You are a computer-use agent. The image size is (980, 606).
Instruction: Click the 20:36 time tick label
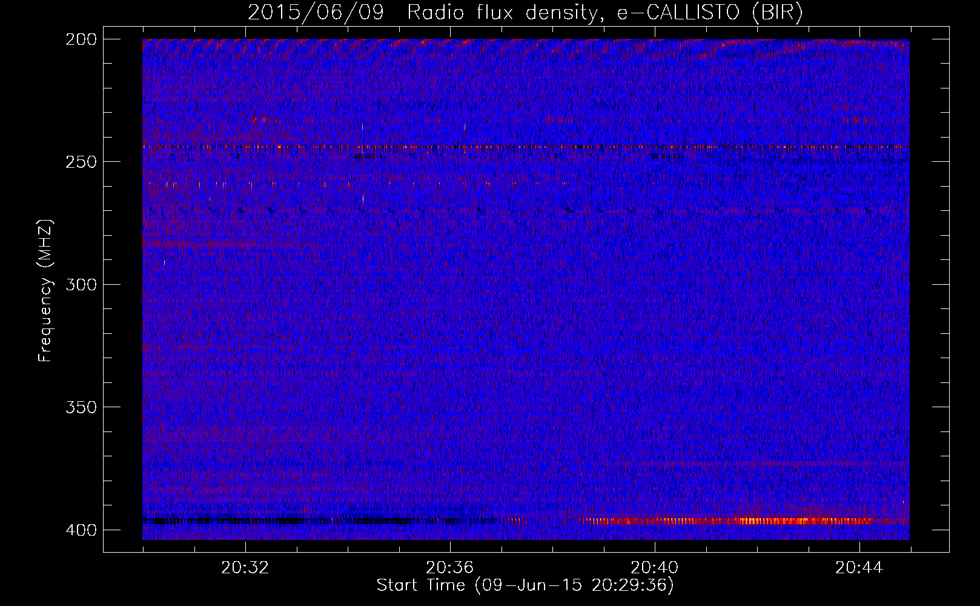449,568
